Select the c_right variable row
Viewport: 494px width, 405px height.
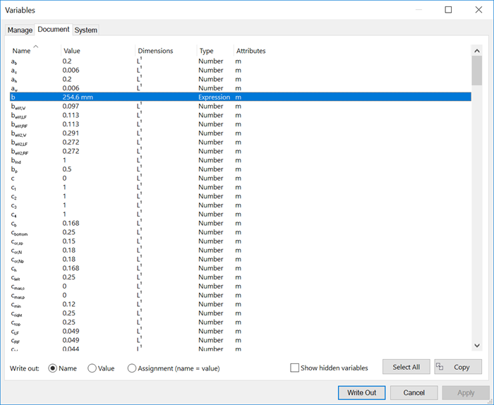coord(241,313)
